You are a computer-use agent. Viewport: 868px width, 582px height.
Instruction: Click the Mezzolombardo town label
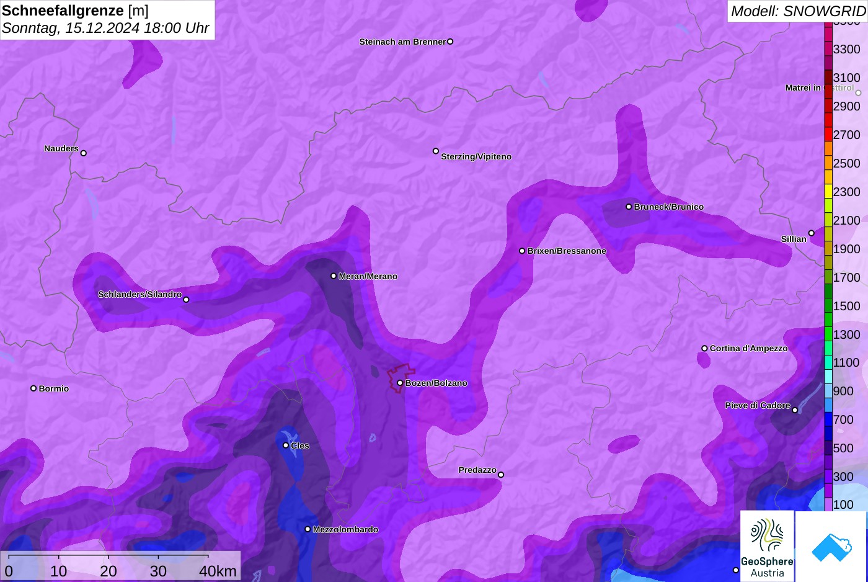345,530
